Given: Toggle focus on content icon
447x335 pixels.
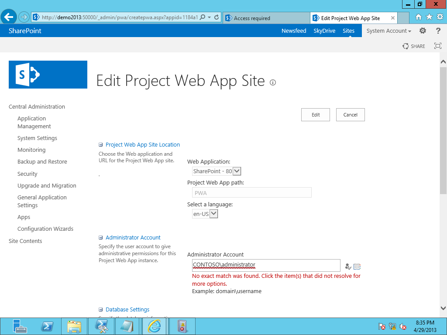Looking at the screenshot, I should pyautogui.click(x=438, y=46).
